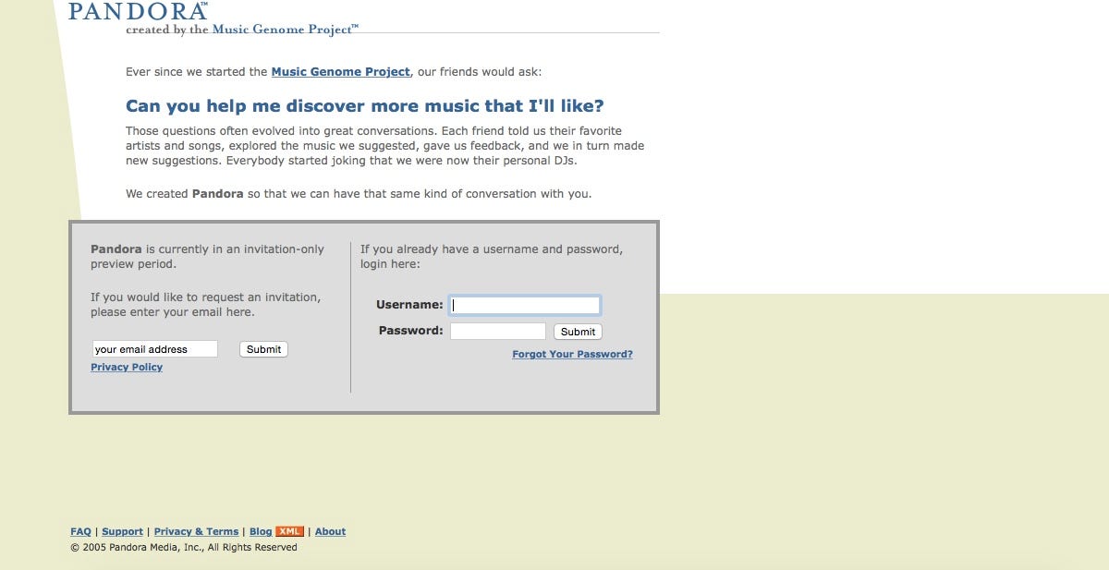This screenshot has height=570, width=1109.
Task: Open the FAQ footer link
Action: 80,531
